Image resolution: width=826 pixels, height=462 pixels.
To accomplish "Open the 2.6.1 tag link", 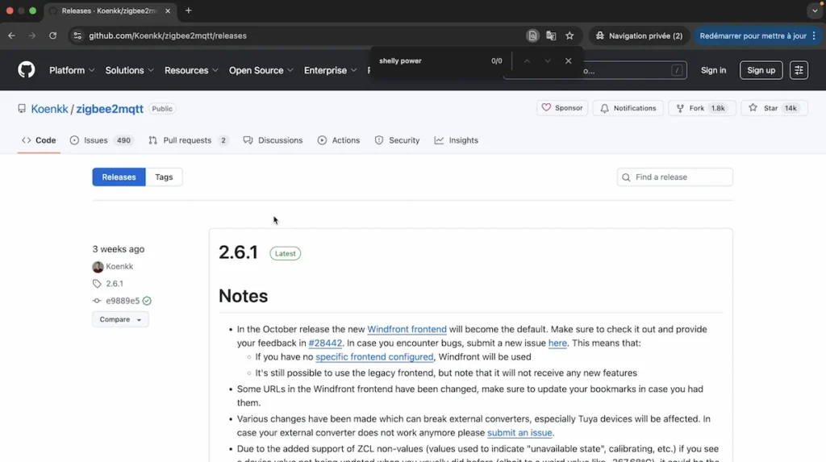I will [115, 284].
